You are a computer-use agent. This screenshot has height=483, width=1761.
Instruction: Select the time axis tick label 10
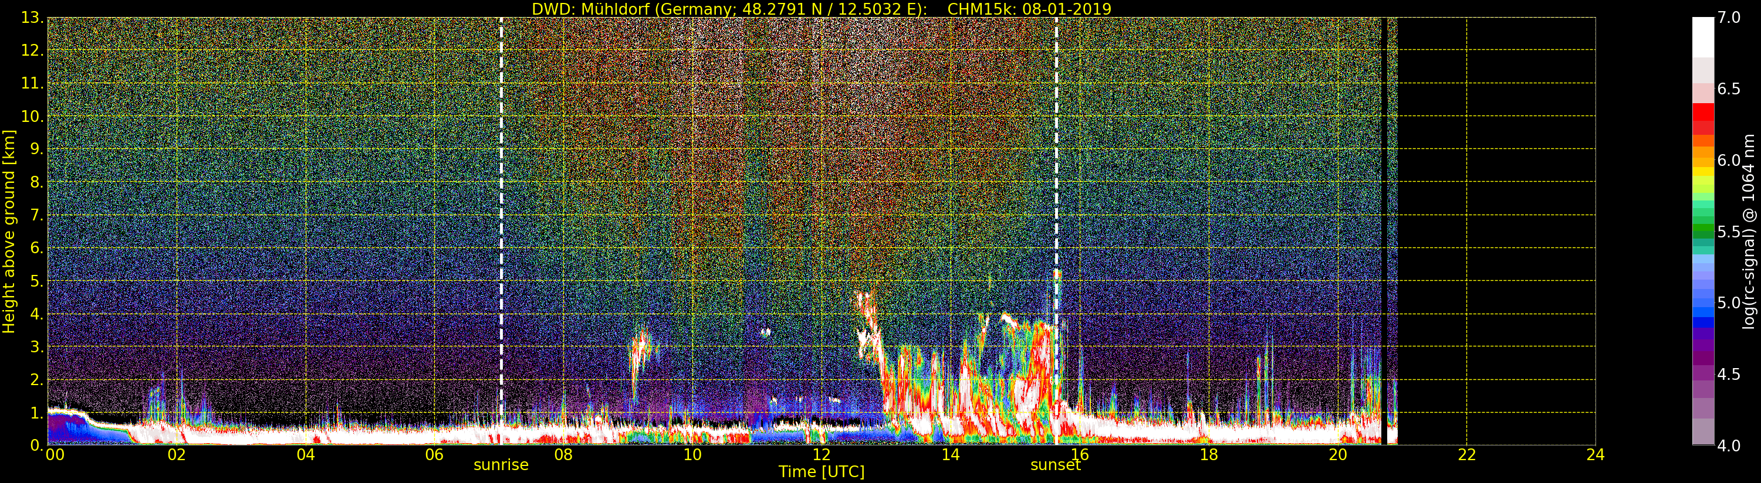tap(692, 455)
